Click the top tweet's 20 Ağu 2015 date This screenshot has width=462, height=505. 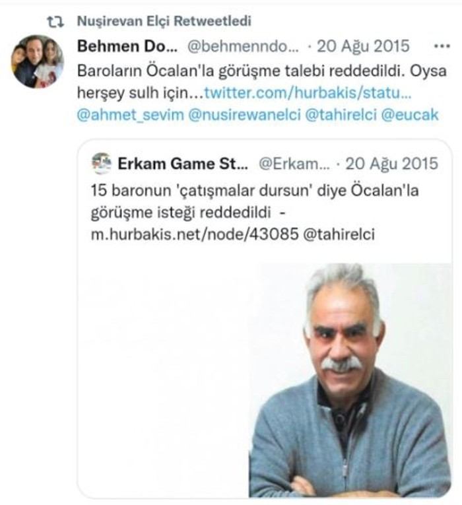tap(363, 46)
